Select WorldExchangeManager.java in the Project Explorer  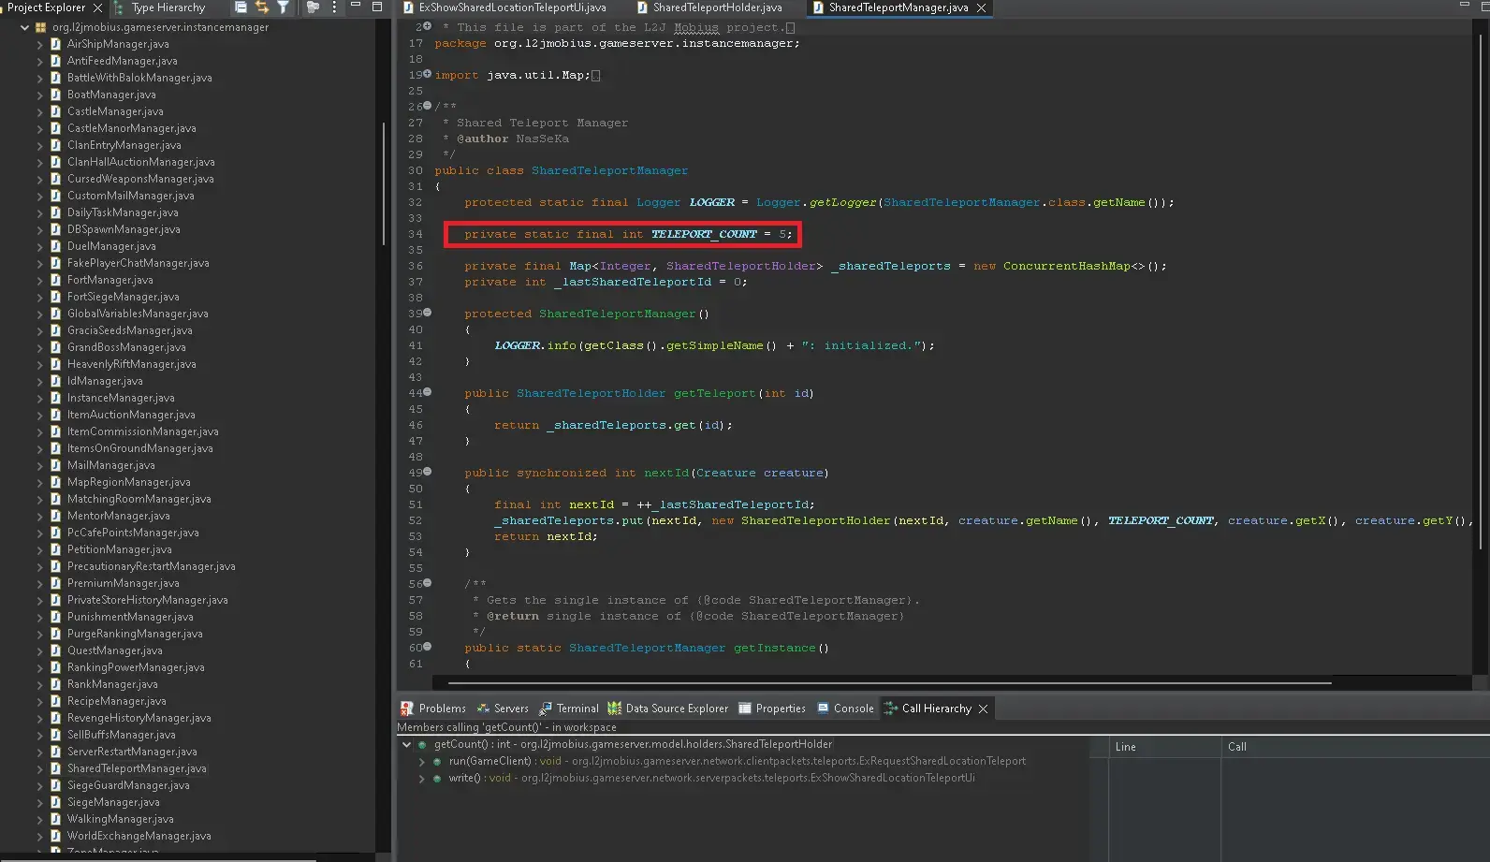[139, 836]
